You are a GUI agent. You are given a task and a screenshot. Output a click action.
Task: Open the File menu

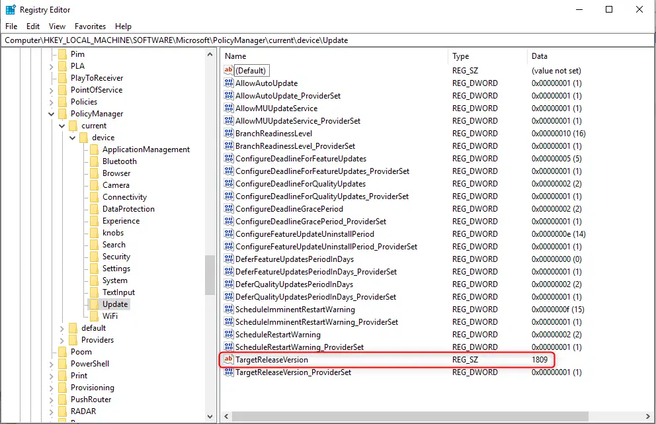11,26
